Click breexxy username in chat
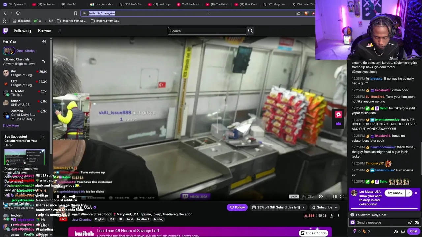Viewport: 422px width, 237px height. 376,79
